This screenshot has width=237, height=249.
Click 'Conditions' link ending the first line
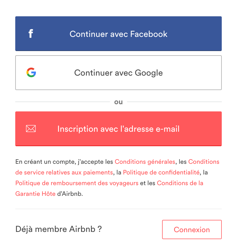pos(204,162)
